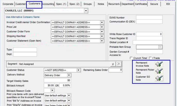The width and height of the screenshot is (177, 106).
Task: Clear segment with the X button
Action: 119,64
